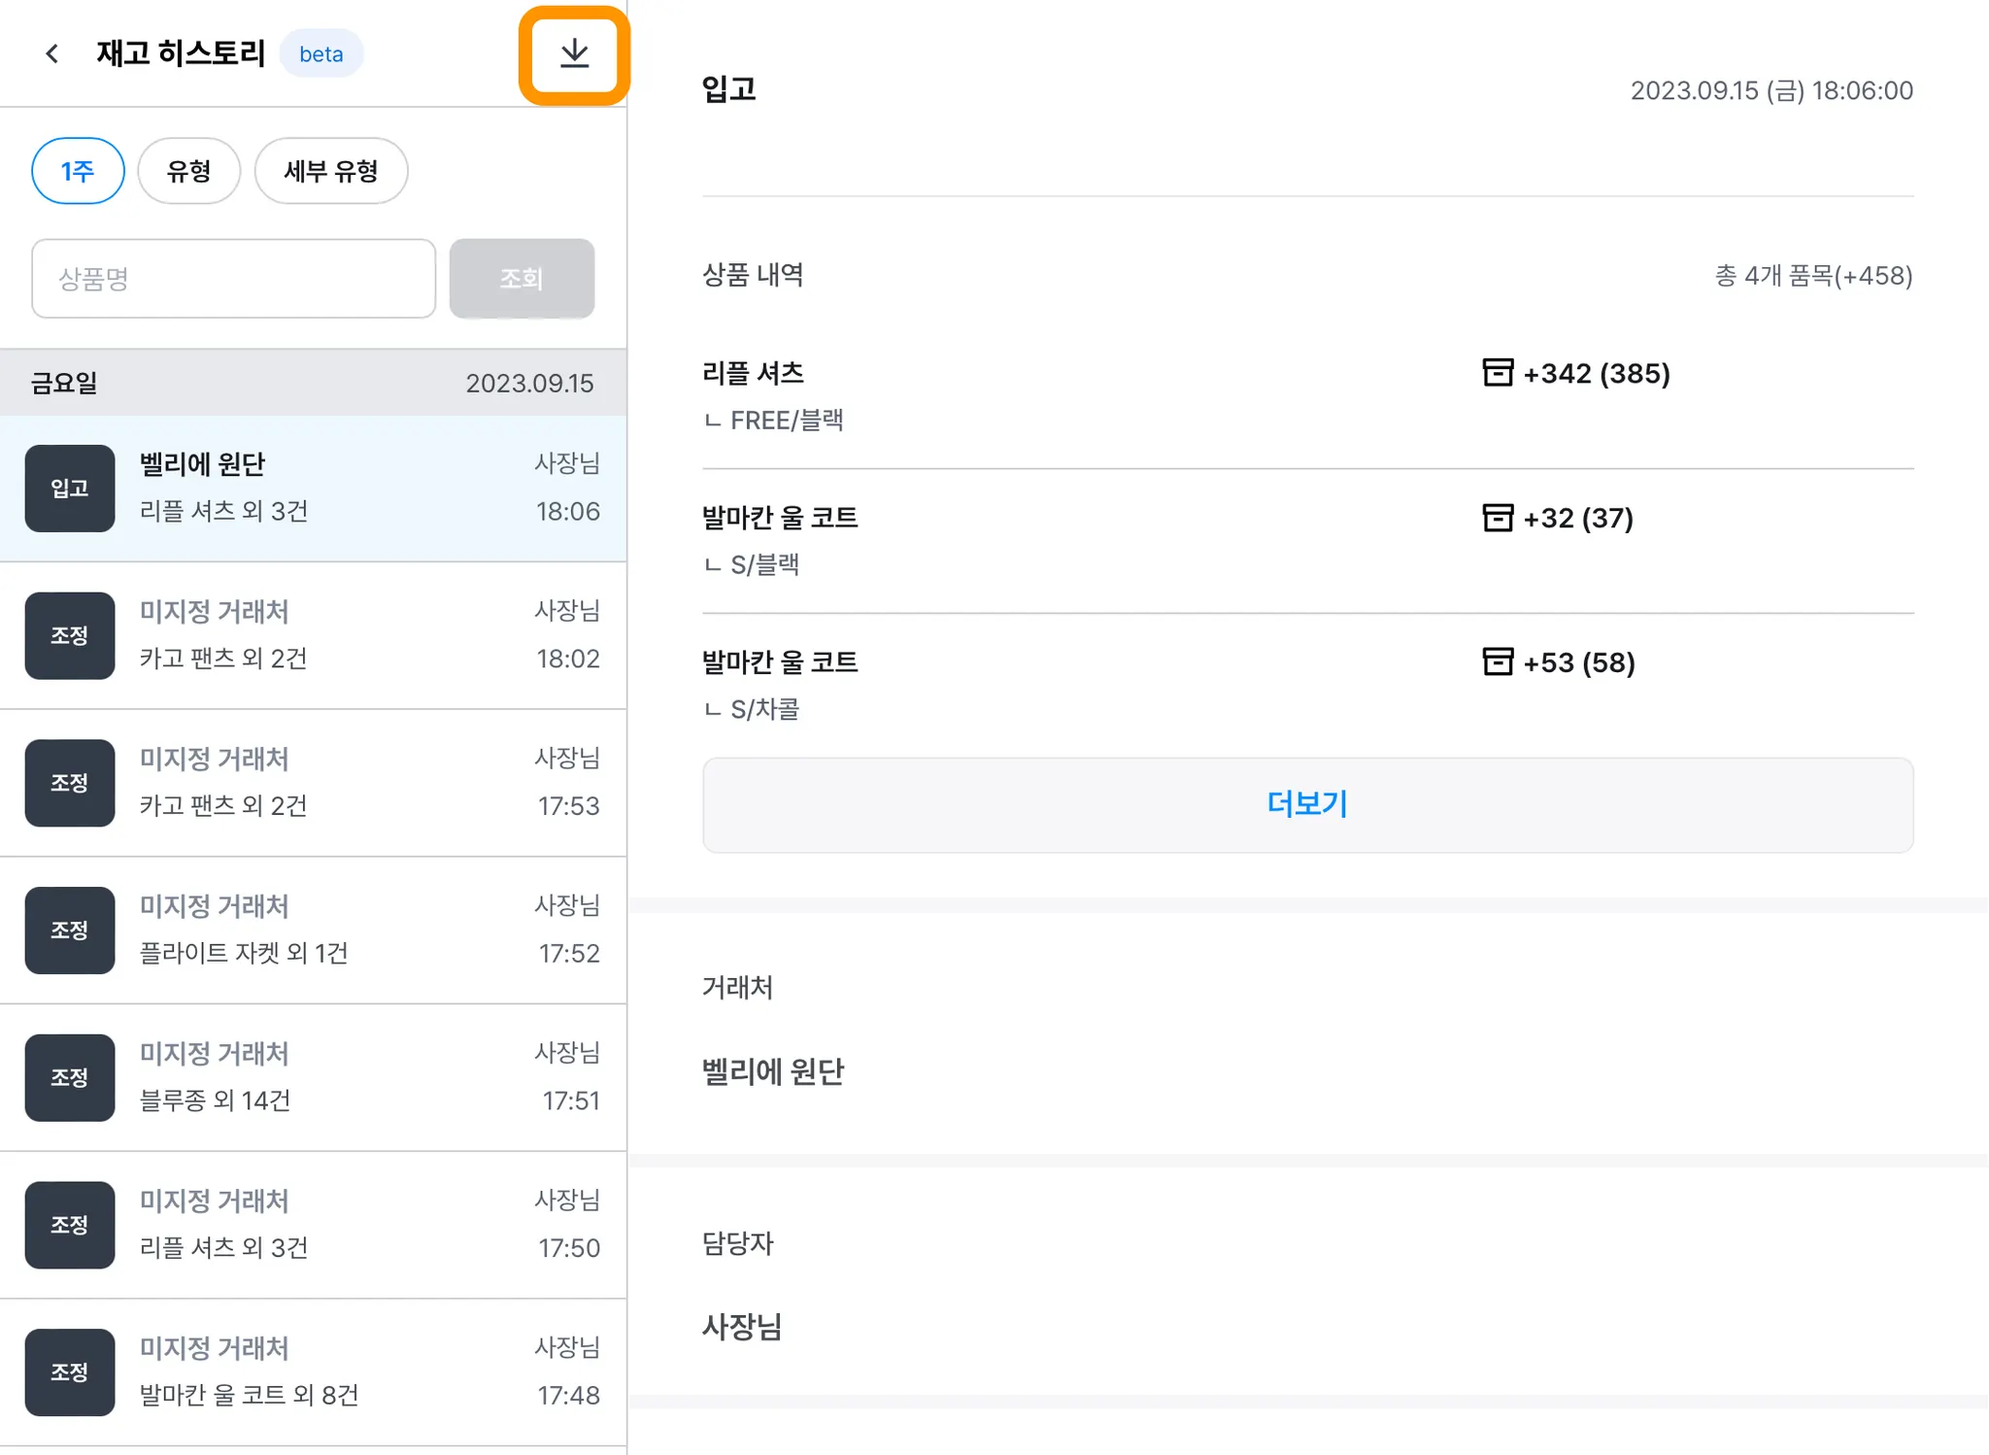Open the 세부 유형 filter dropdown
The height and width of the screenshot is (1455, 1989).
330,171
